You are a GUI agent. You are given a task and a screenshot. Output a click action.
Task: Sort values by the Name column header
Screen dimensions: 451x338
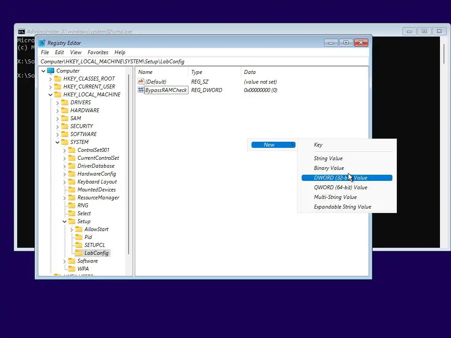pos(163,72)
